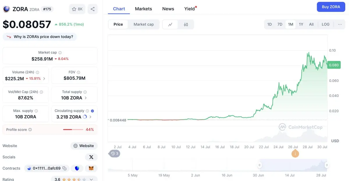Open the share icon button
The width and height of the screenshot is (349, 181).
click(92, 9)
